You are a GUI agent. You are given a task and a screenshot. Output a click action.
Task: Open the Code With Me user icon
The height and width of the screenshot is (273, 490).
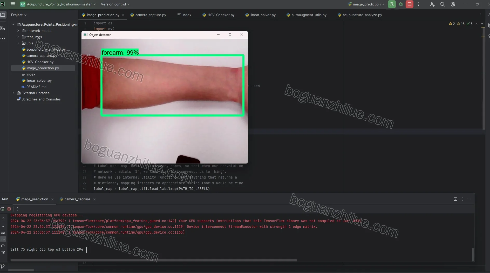(x=432, y=4)
